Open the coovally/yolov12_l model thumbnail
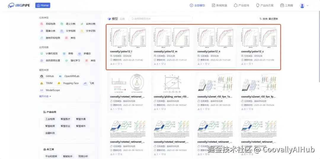Viewport: 320px width, 159px height. (127, 37)
